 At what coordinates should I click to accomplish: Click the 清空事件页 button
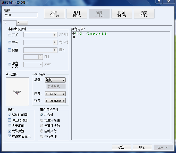click(144, 14)
